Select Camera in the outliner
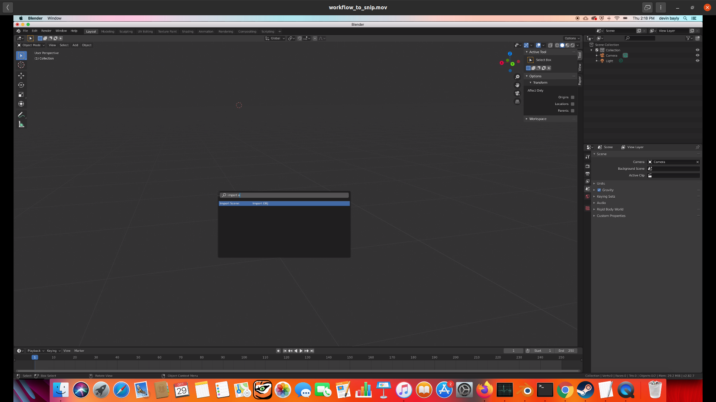This screenshot has height=402, width=716. tap(612, 56)
